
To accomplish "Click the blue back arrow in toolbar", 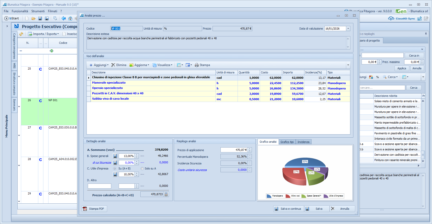I will pos(64,18).
